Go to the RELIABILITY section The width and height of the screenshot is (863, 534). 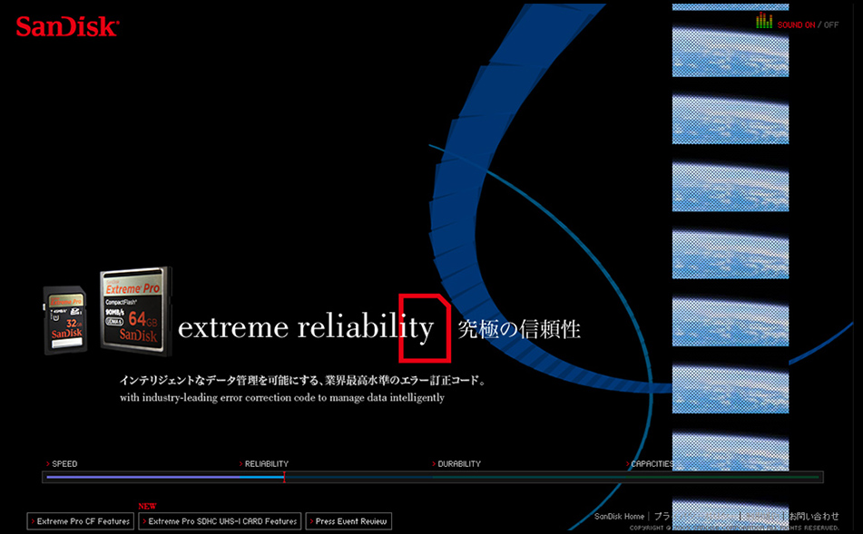[265, 463]
